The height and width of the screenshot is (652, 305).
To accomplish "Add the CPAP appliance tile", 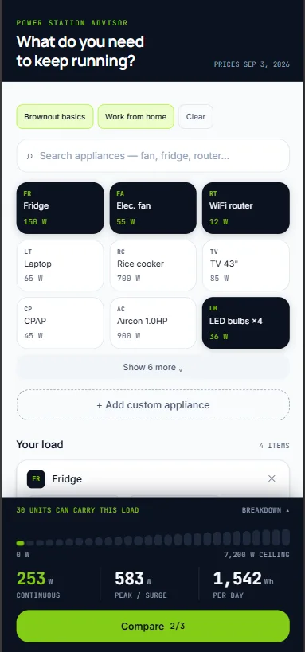I will click(x=61, y=322).
